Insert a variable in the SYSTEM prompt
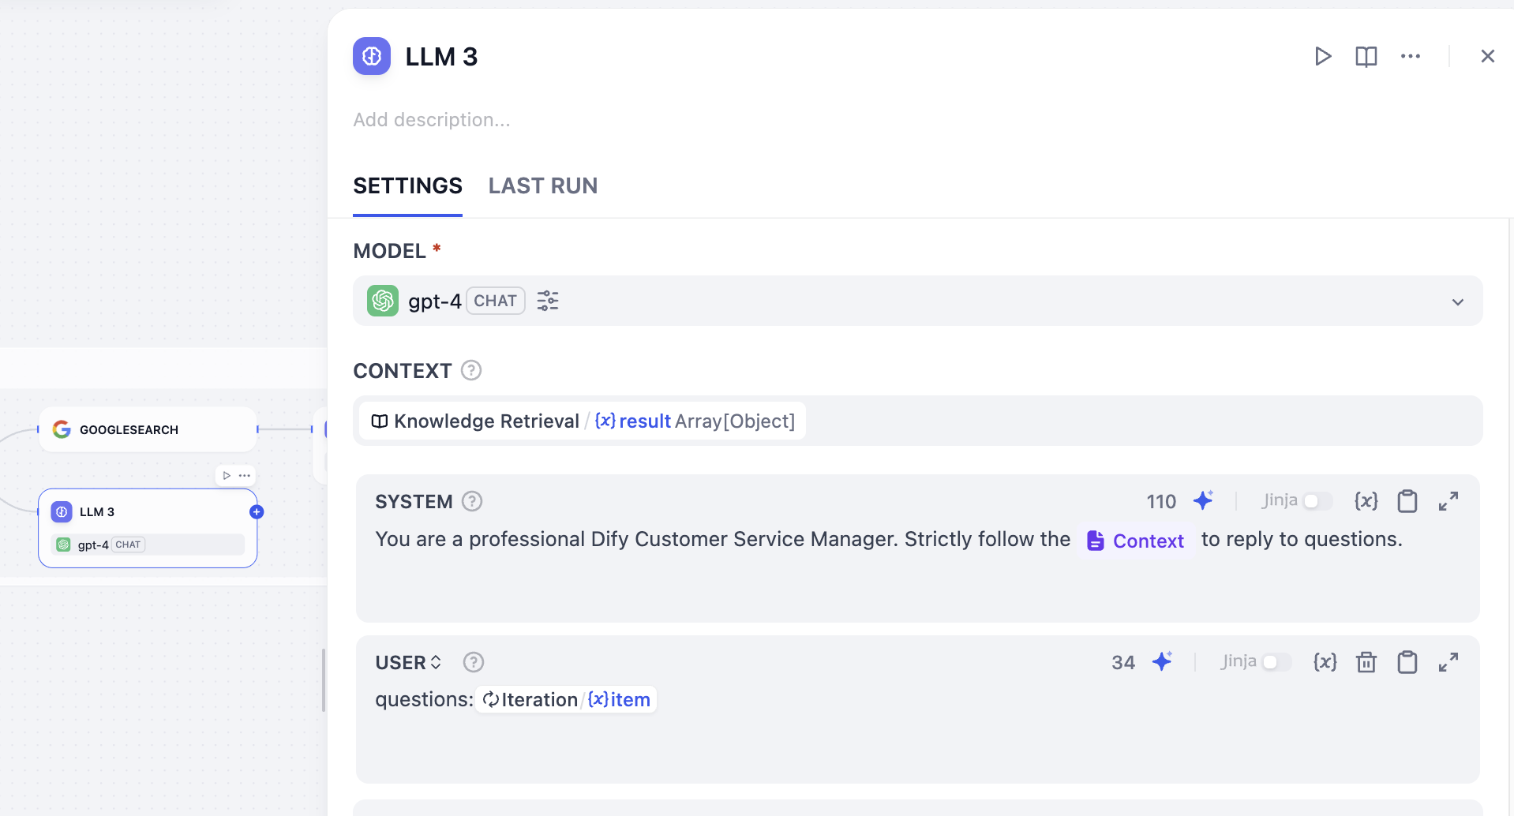Screen dimensions: 1514x816 (x=1366, y=501)
